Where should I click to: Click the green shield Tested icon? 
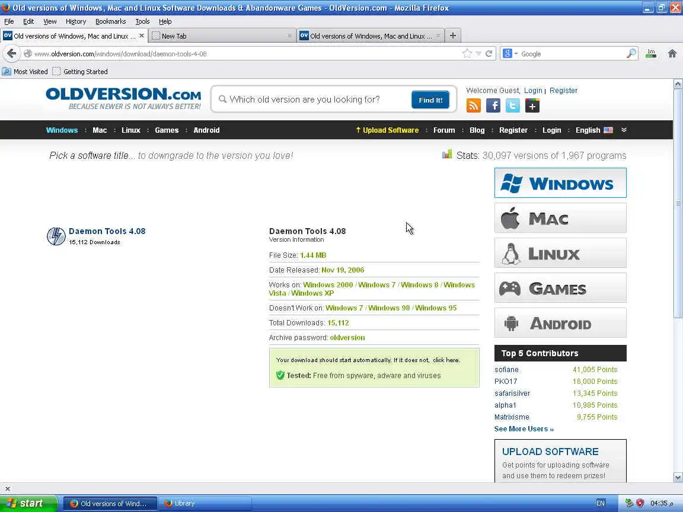280,375
